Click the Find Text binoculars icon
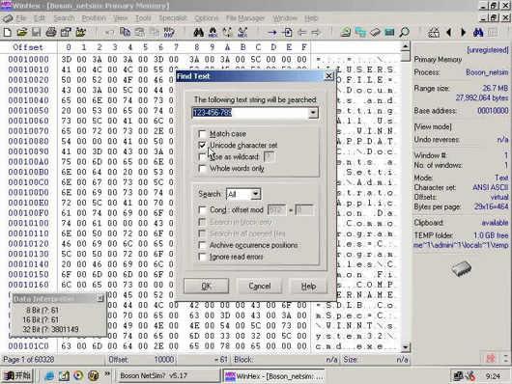The width and height of the screenshot is (512, 384). coord(199,32)
